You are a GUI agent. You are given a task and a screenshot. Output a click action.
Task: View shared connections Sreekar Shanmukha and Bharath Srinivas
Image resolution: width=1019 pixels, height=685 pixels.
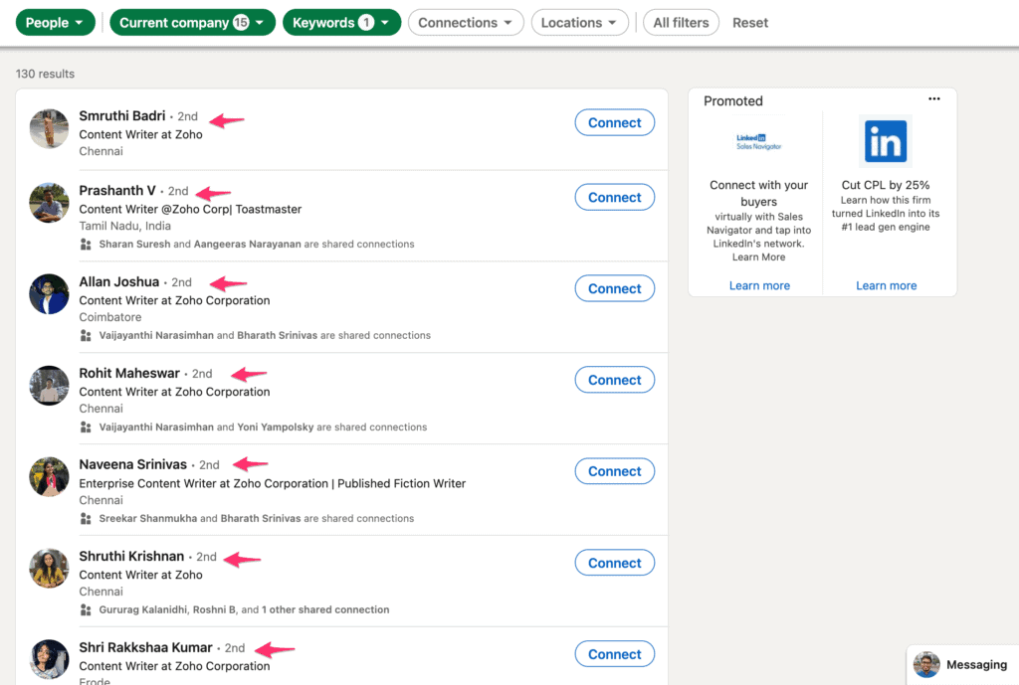[x=256, y=519]
